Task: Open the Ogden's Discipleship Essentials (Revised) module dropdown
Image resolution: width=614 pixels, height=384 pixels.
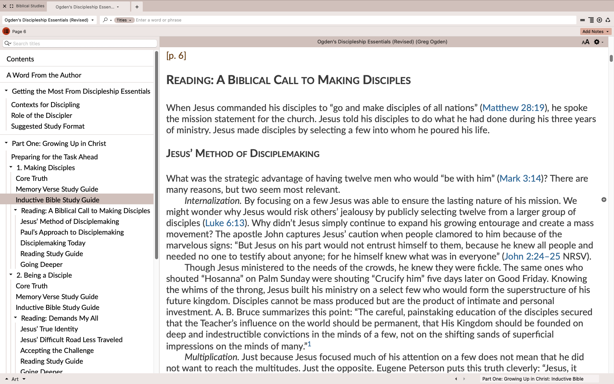Action: [x=49, y=20]
